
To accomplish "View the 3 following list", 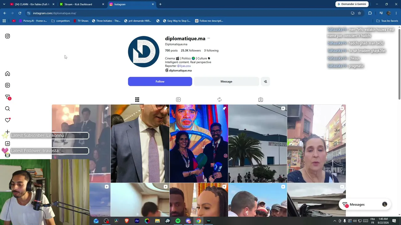I will point(211,51).
